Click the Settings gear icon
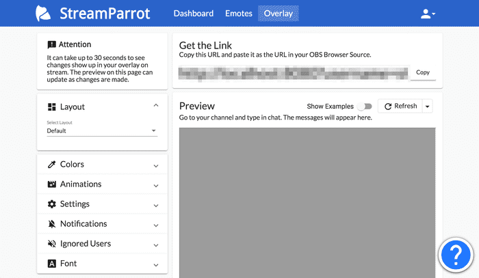Screen dimensions: 479x278 [x=51, y=204]
